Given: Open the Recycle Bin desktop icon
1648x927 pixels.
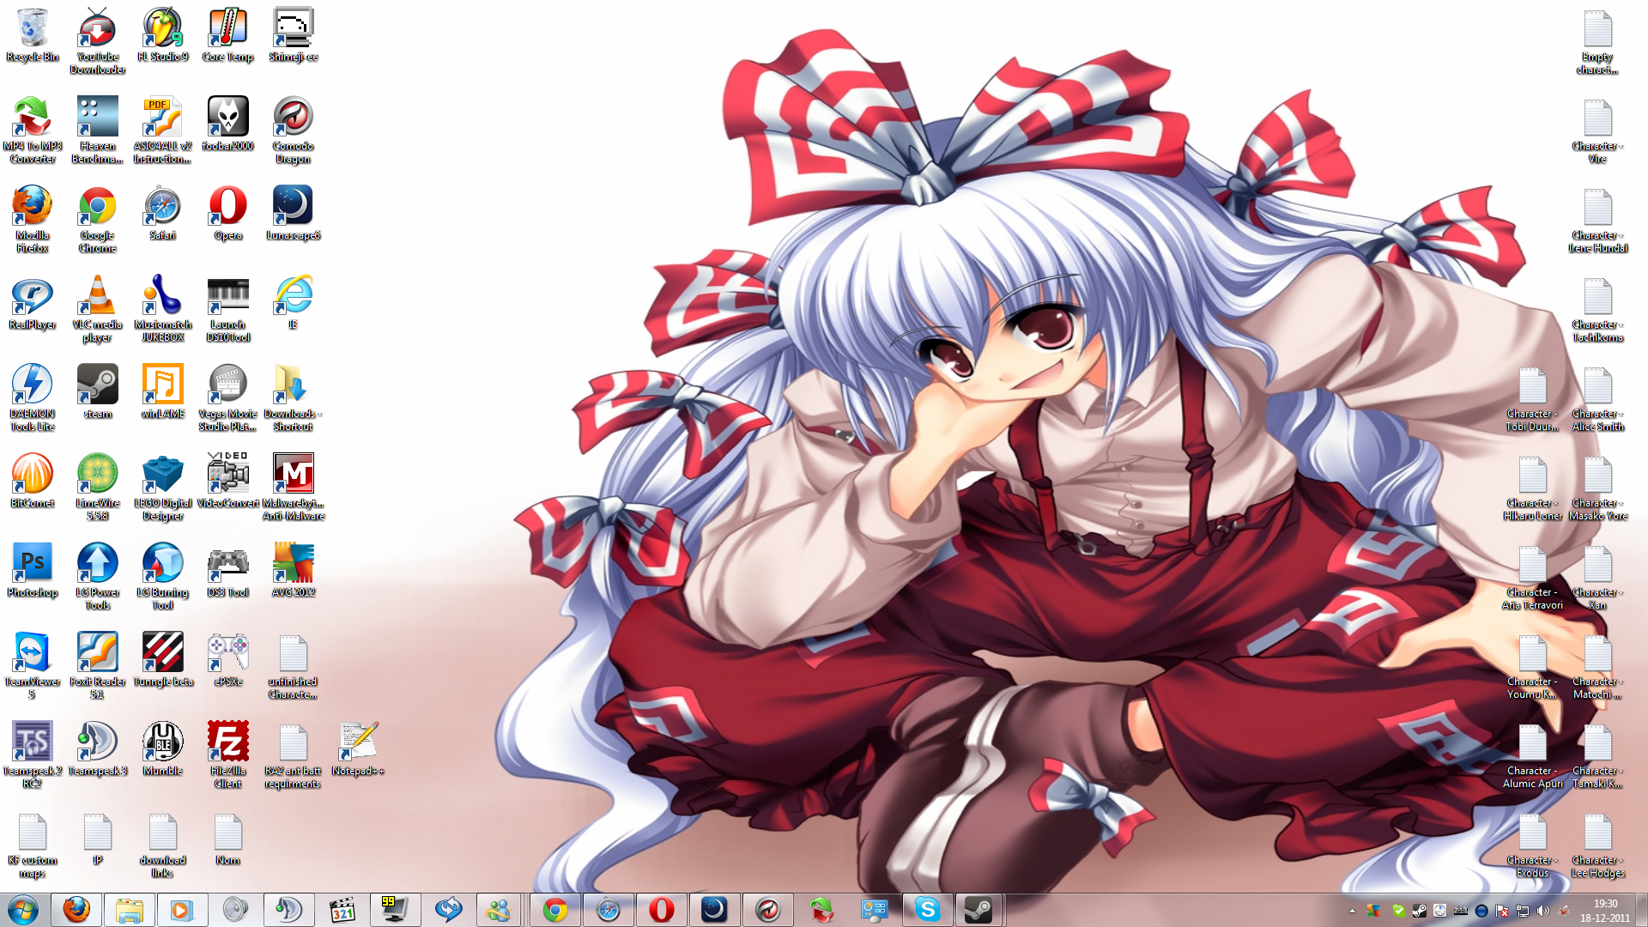Looking at the screenshot, I should (33, 35).
